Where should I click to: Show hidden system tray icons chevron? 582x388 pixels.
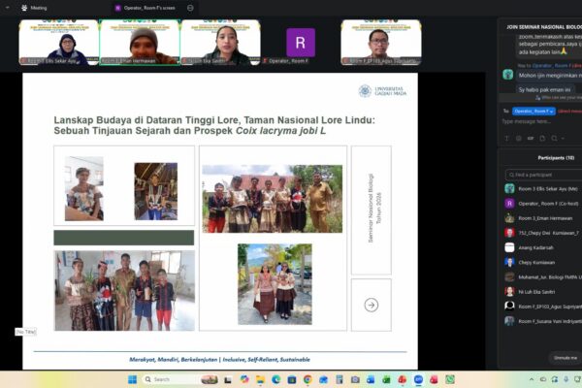532,379
